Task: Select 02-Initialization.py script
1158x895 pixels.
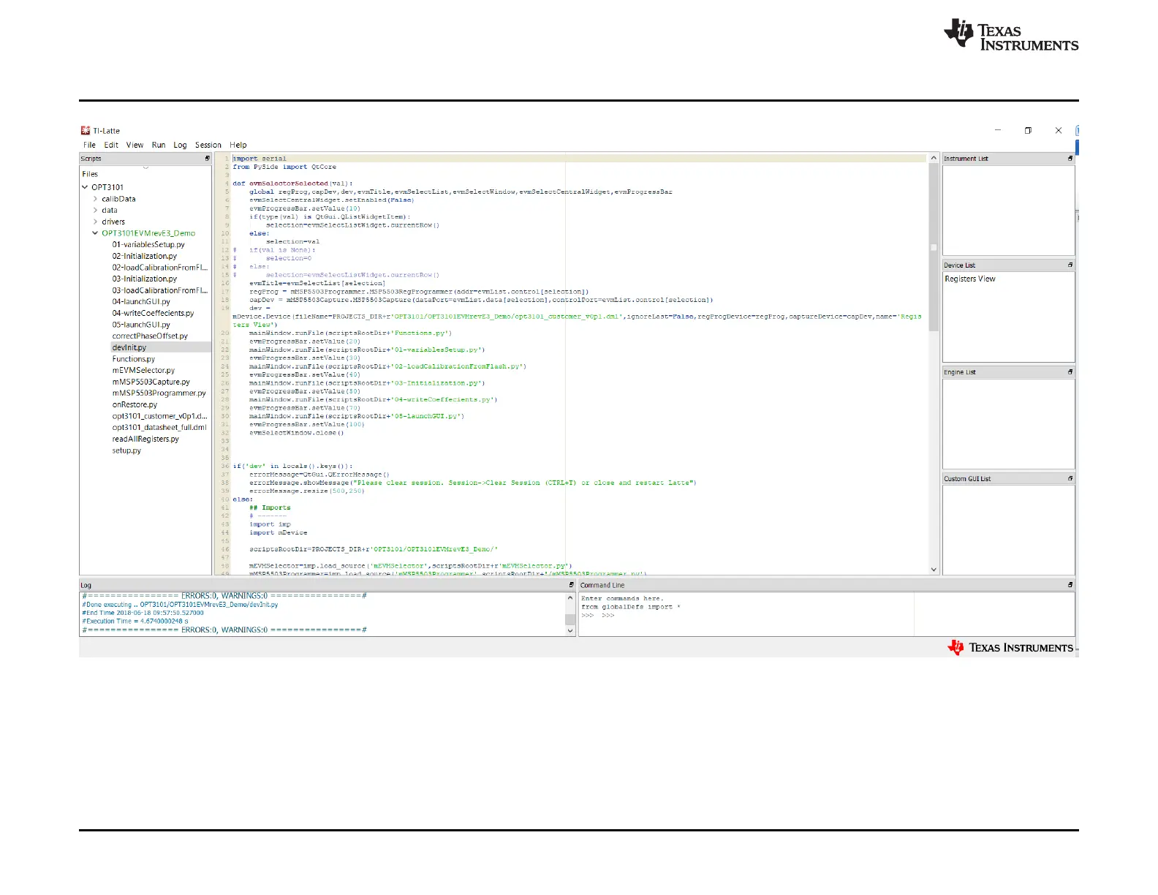Action: 145,256
